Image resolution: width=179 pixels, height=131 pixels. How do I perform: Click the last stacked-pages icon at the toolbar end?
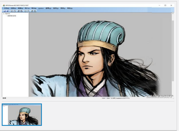tap(35, 11)
